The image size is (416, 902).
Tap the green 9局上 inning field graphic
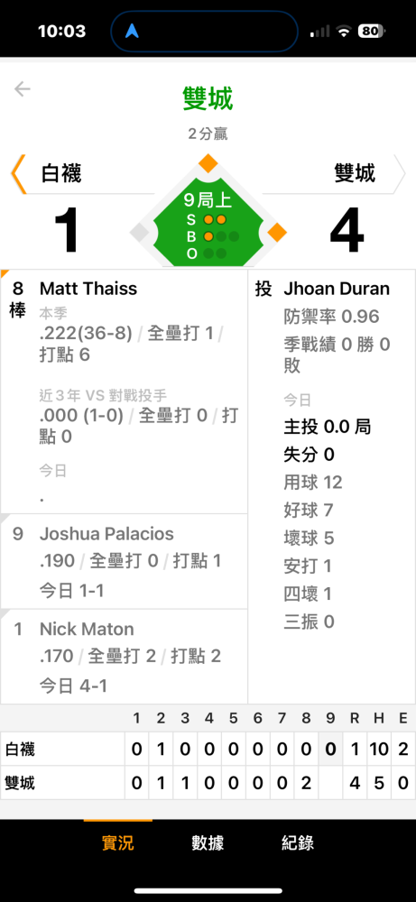pyautogui.click(x=208, y=226)
